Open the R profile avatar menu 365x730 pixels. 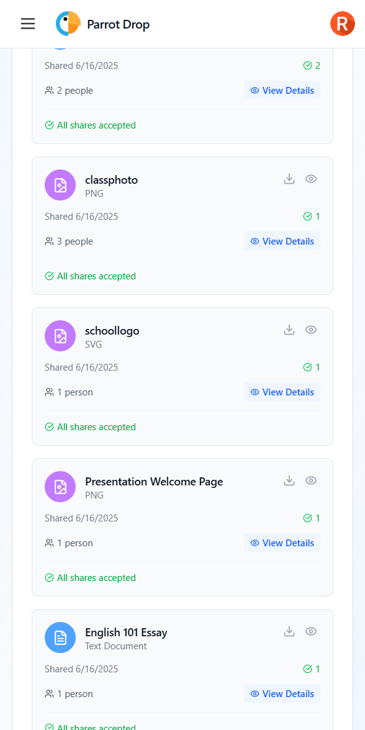click(x=342, y=24)
